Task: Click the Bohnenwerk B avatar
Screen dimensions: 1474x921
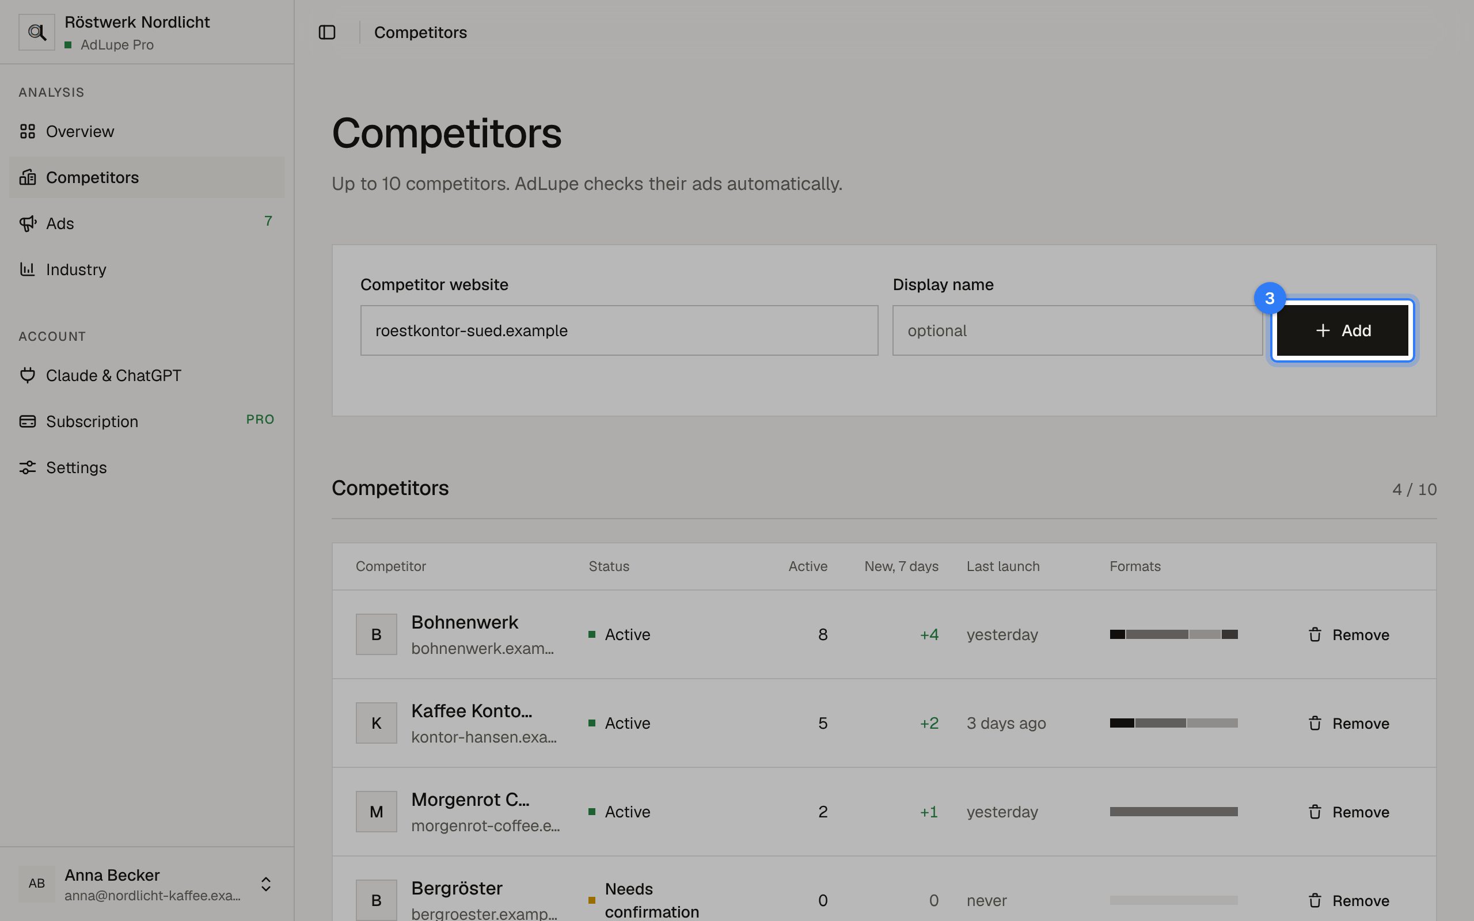Action: tap(377, 634)
